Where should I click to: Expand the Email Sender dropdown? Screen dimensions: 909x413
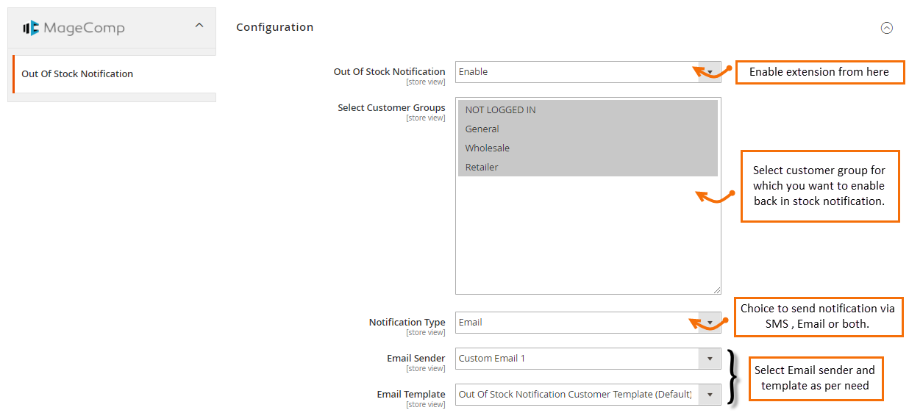(587, 359)
